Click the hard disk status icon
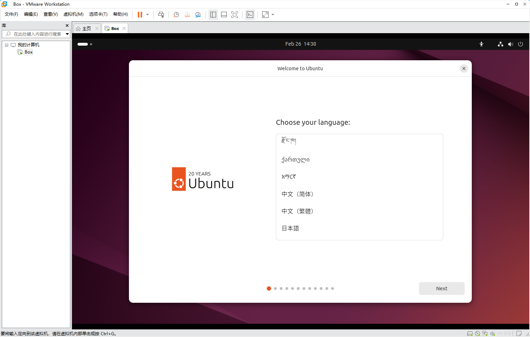The height and width of the screenshot is (337, 530). click(470, 334)
